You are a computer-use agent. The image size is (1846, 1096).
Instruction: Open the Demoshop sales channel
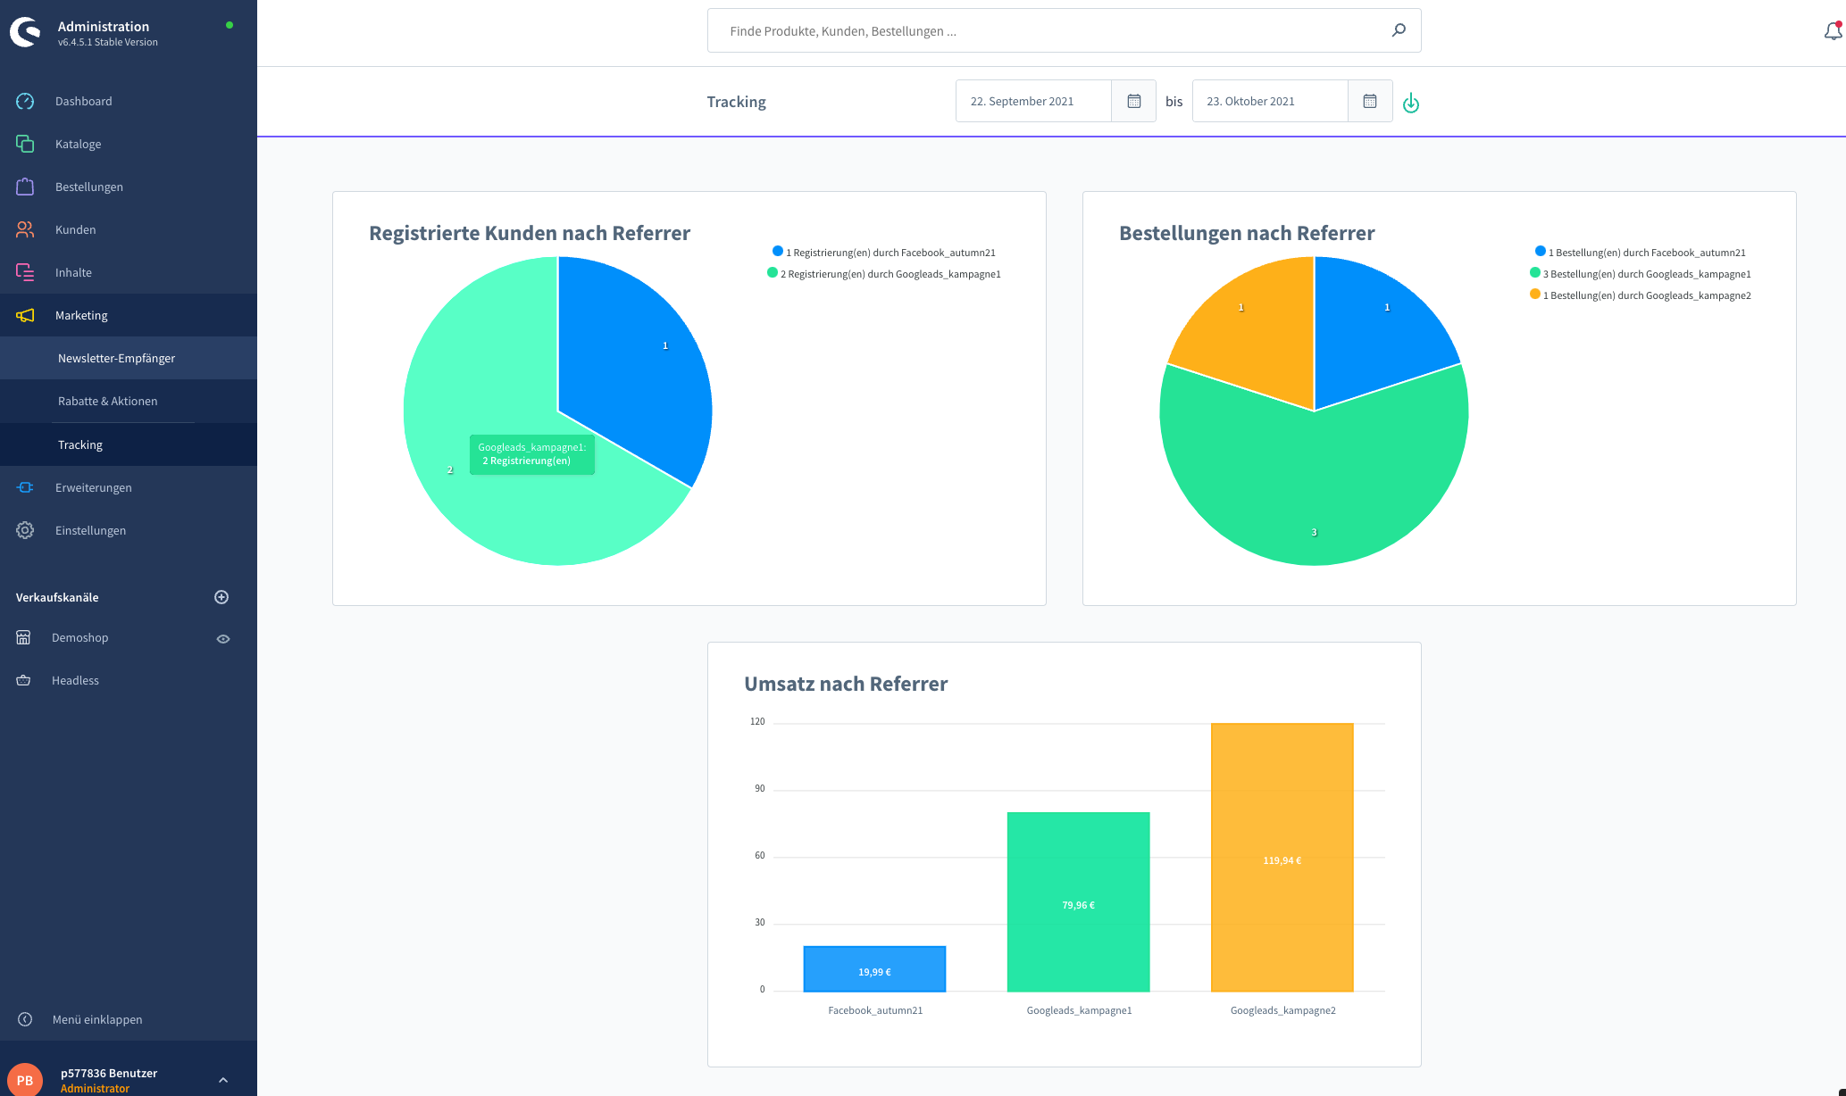tap(79, 637)
